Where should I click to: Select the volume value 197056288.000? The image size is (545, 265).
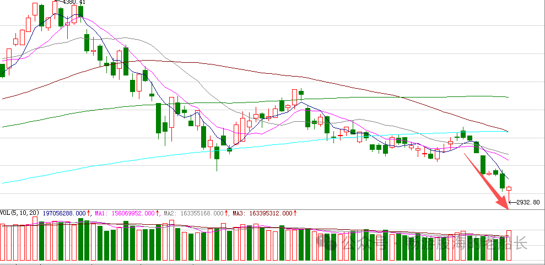click(64, 213)
